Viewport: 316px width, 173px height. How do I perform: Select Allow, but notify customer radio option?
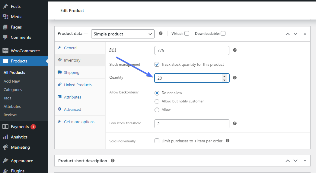pos(157,102)
